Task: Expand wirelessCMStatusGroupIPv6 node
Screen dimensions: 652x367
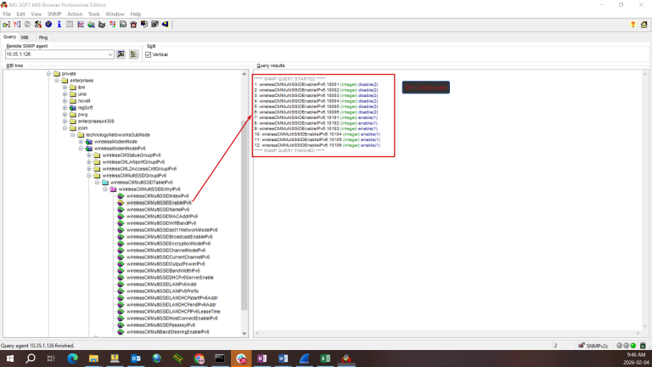Action: tap(89, 155)
